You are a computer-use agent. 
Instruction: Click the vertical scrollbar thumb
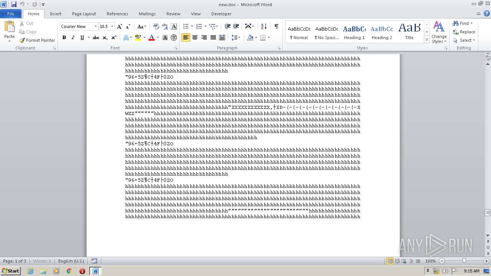488,213
